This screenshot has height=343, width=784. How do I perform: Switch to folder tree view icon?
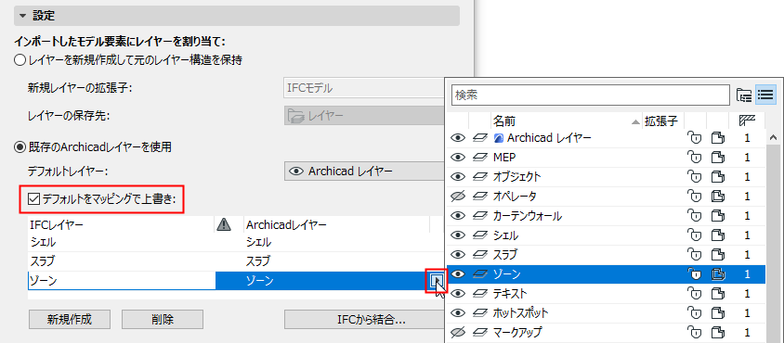tap(744, 95)
